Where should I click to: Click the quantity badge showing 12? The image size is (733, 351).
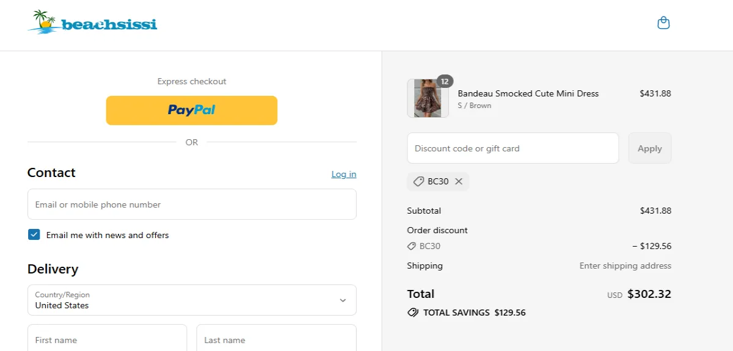[445, 81]
